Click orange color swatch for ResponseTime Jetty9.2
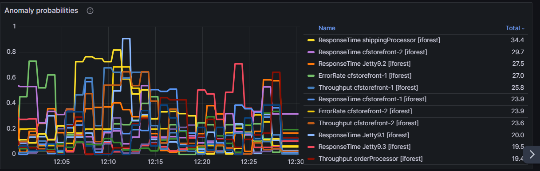This screenshot has width=540, height=171. click(311, 64)
